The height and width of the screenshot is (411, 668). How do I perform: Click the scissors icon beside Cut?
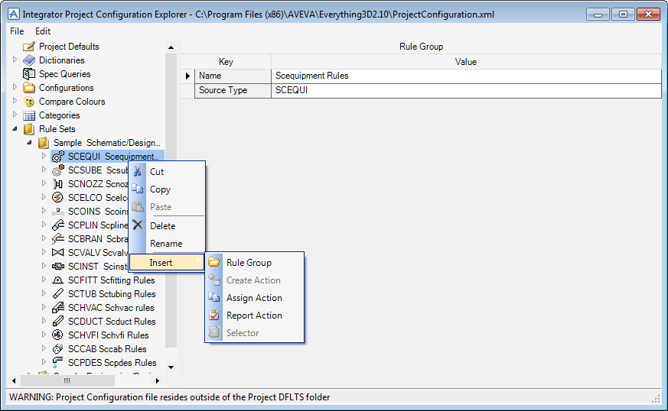coord(137,171)
